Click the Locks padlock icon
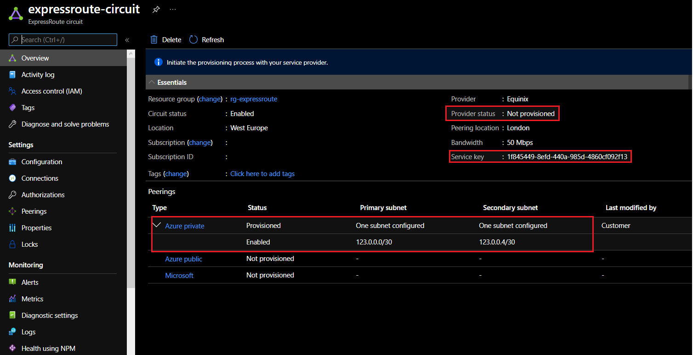This screenshot has height=355, width=693. tap(12, 244)
